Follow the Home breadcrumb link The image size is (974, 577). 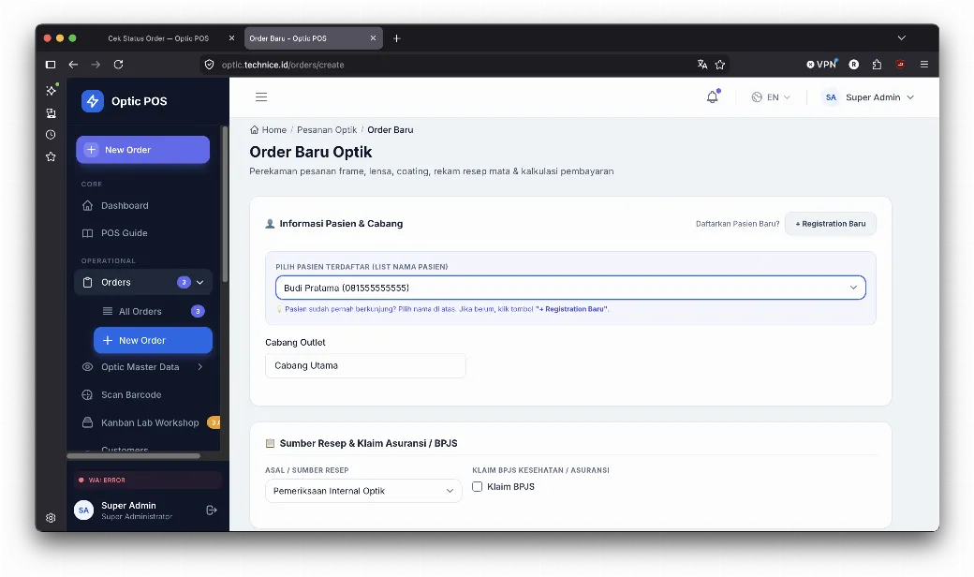(x=269, y=130)
